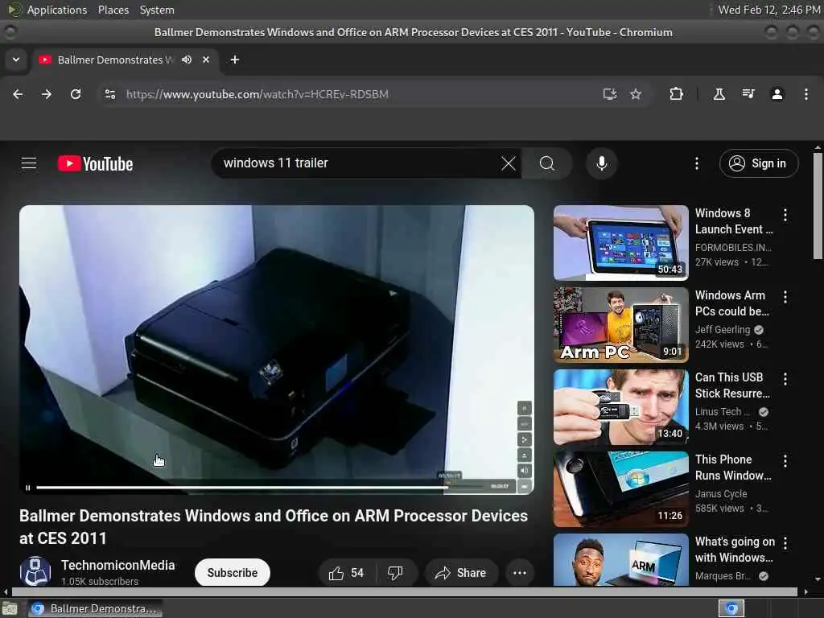The height and width of the screenshot is (618, 824).
Task: Open 'Can This USB Stick Resurre...' title
Action: [x=732, y=385]
